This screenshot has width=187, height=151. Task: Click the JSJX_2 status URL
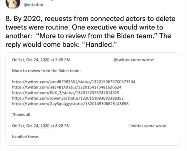(x=66, y=93)
